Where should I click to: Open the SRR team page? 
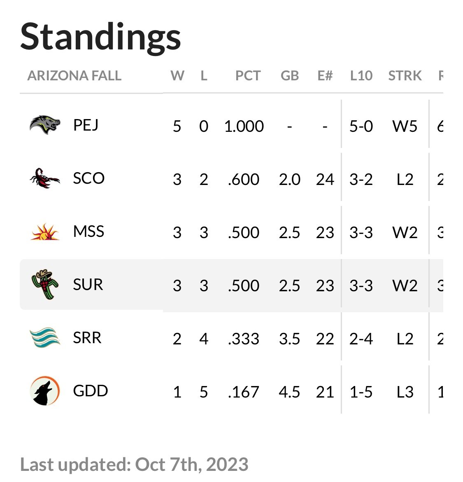[x=87, y=338]
